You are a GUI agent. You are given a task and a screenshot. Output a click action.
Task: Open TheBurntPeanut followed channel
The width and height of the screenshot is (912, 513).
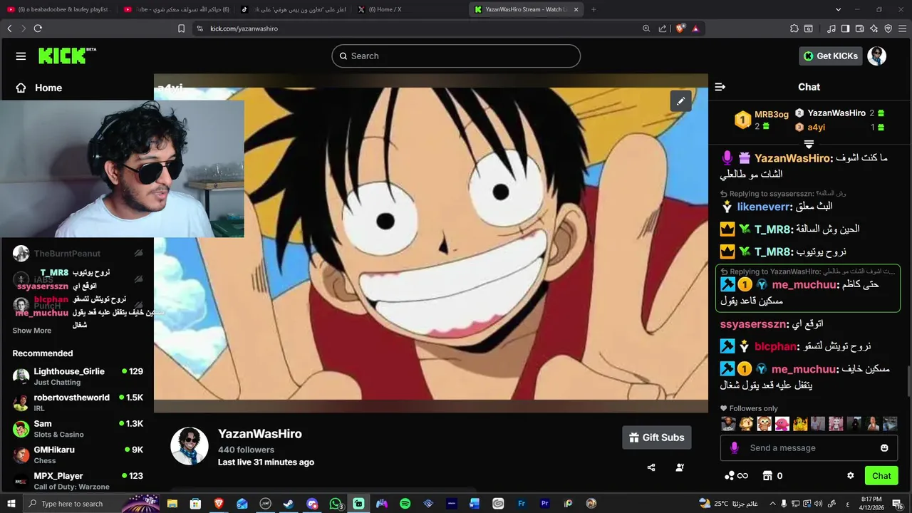(x=77, y=254)
